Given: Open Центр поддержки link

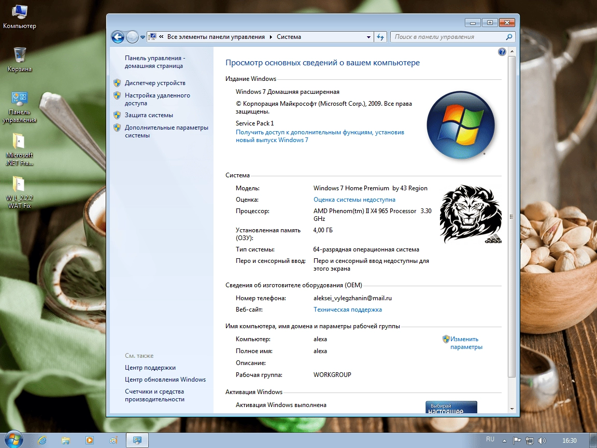Looking at the screenshot, I should click(x=150, y=368).
